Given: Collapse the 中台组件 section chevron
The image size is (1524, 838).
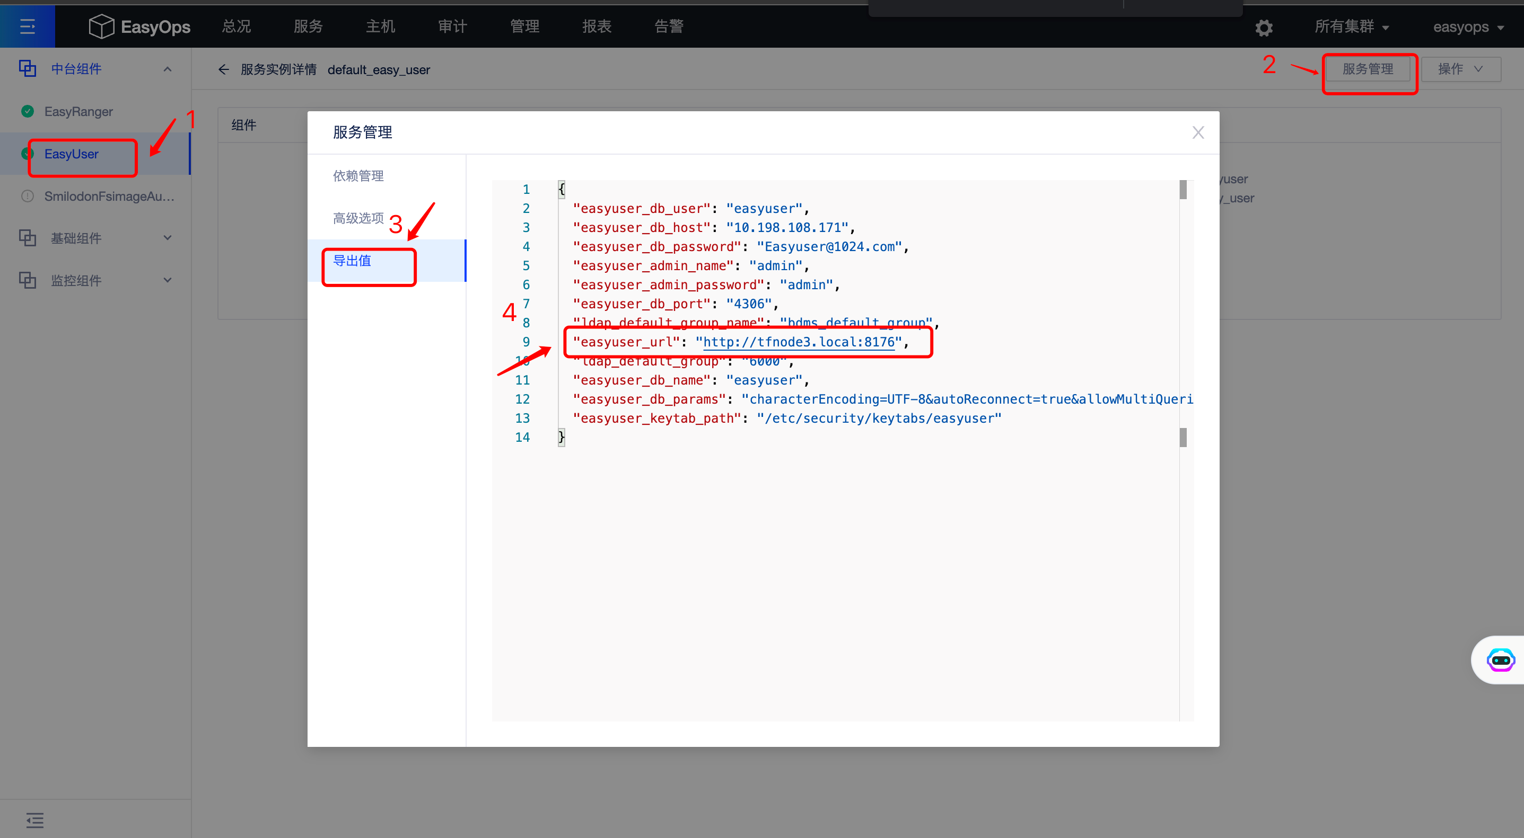Looking at the screenshot, I should tap(168, 69).
